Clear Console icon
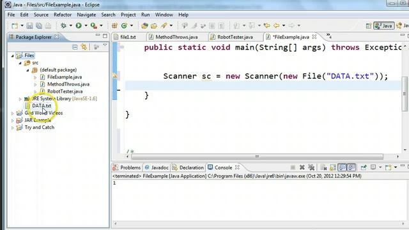Image resolution: width=409 pixels, height=230 pixels. 324,167
